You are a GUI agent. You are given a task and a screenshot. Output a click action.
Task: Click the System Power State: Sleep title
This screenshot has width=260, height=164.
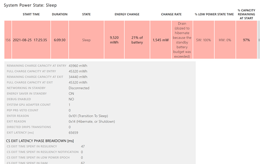(x=30, y=5)
